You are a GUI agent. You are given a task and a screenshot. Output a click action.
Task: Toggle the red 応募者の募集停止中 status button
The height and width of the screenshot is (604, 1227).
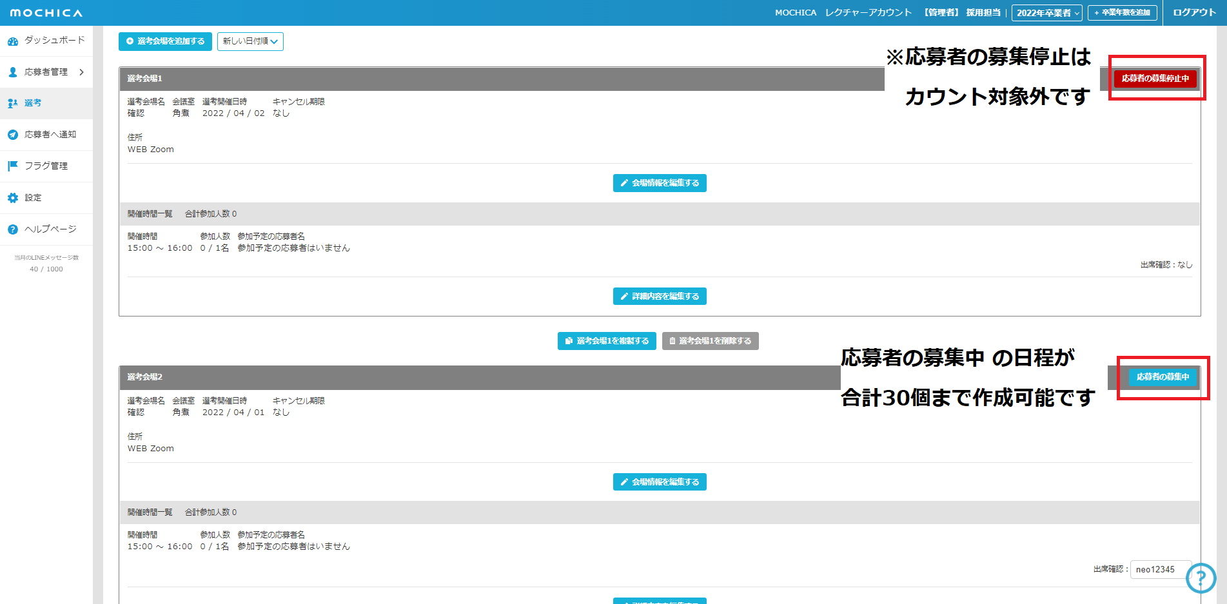tap(1155, 79)
